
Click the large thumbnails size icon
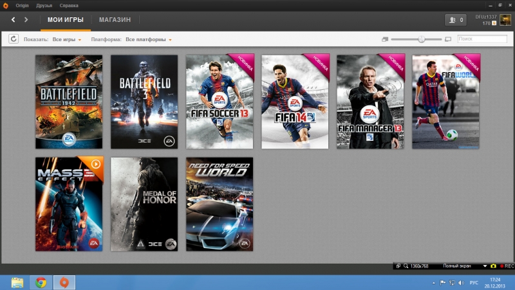[x=448, y=39]
